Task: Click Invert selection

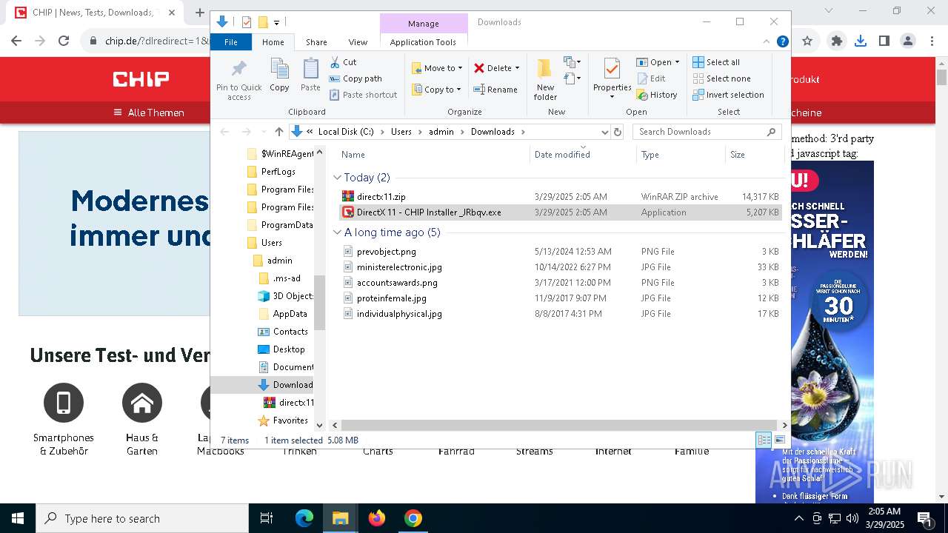Action: coord(728,95)
